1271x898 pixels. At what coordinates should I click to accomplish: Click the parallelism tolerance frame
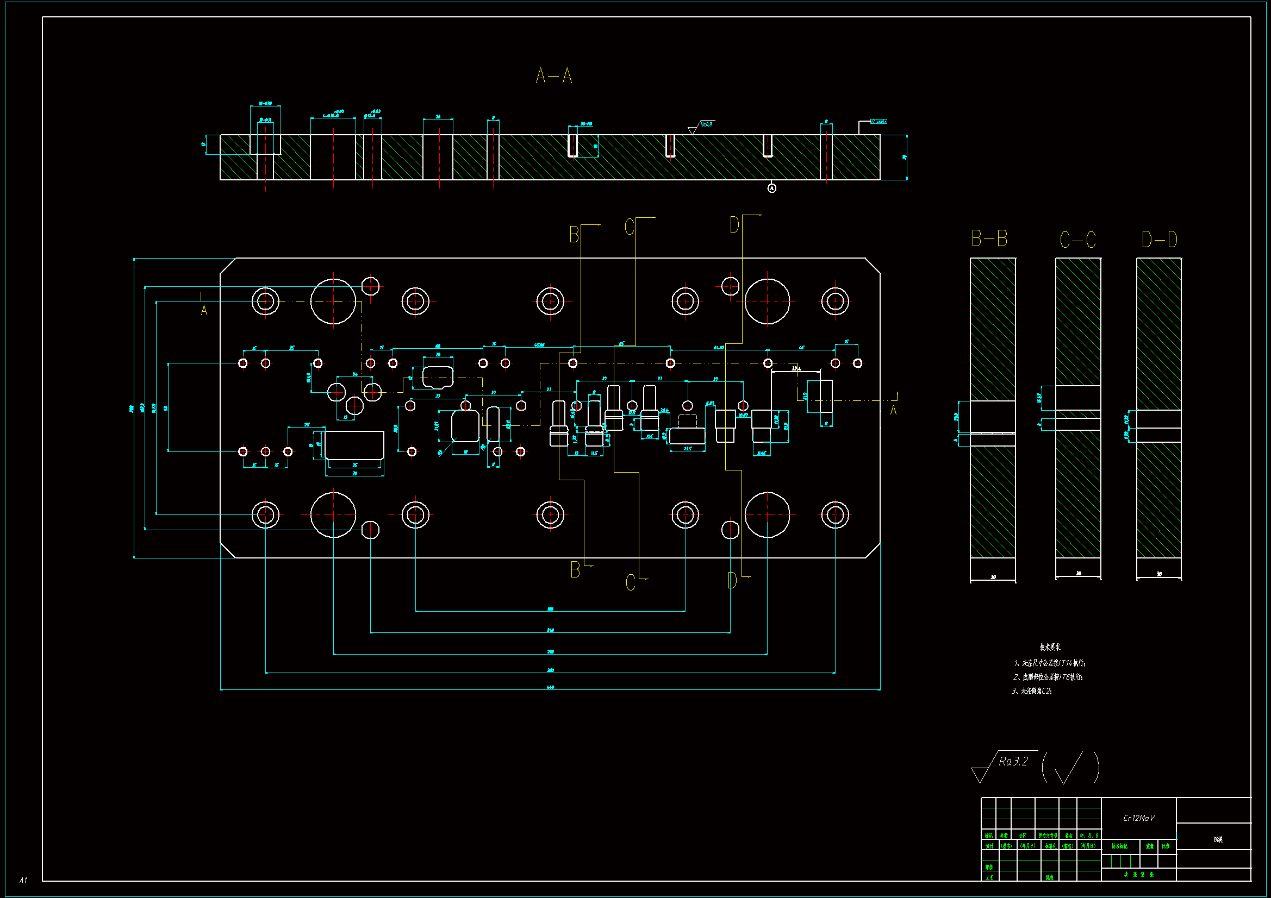pos(879,121)
